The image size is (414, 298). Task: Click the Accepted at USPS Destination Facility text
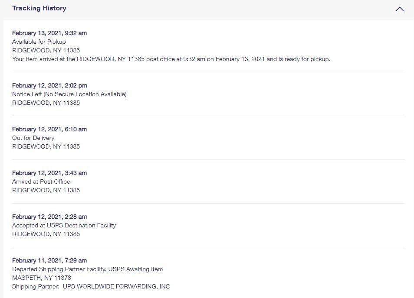pyautogui.click(x=64, y=225)
